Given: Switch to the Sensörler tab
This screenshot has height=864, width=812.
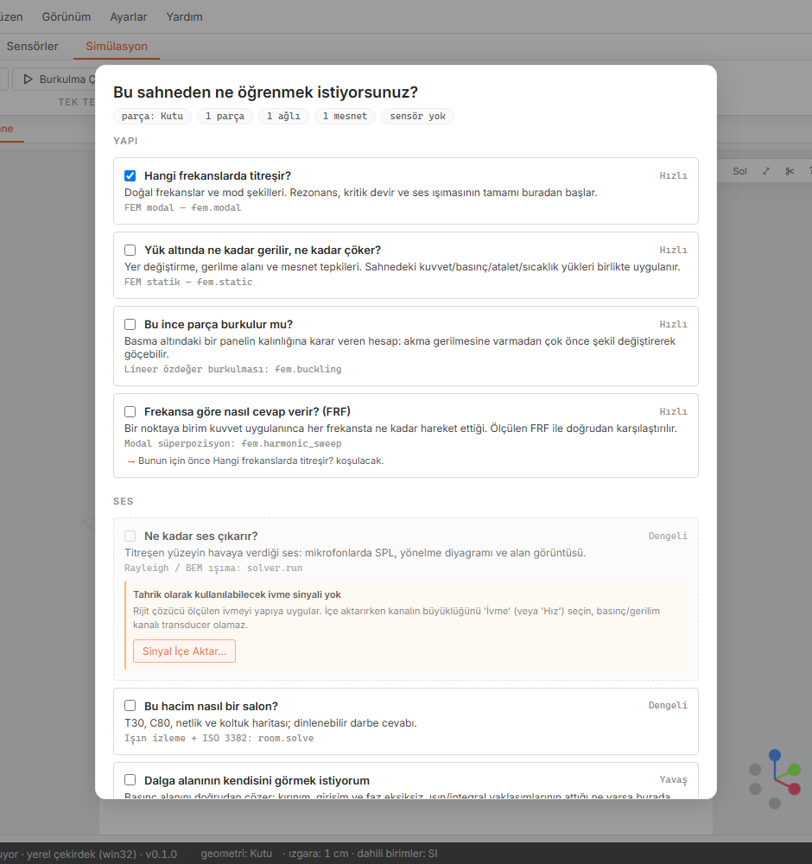Looking at the screenshot, I should pyautogui.click(x=32, y=47).
